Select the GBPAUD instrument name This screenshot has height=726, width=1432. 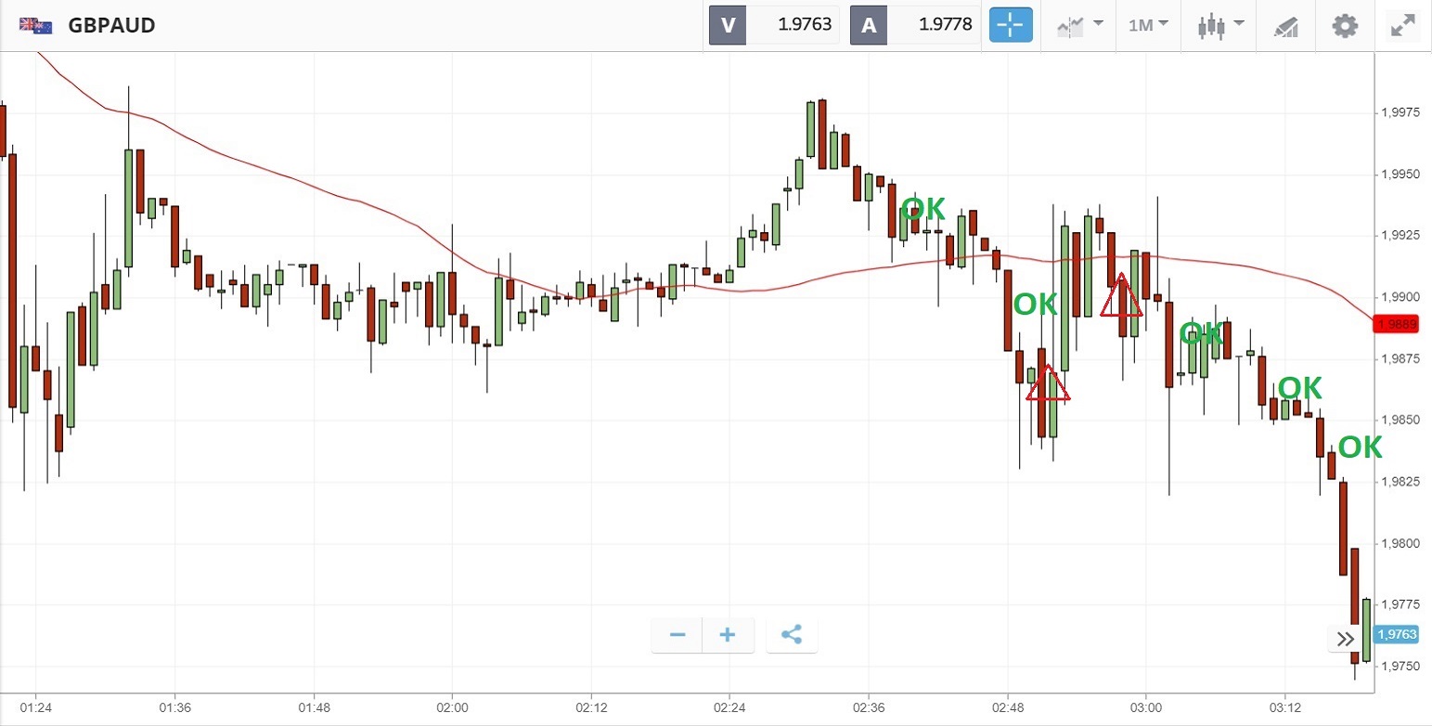coord(111,25)
